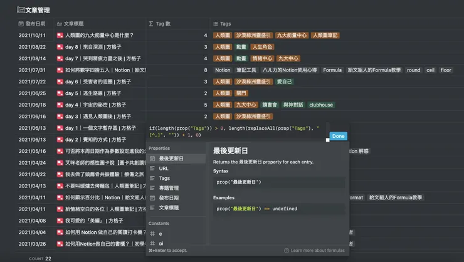Click the 愛自己 tag

click(285, 81)
